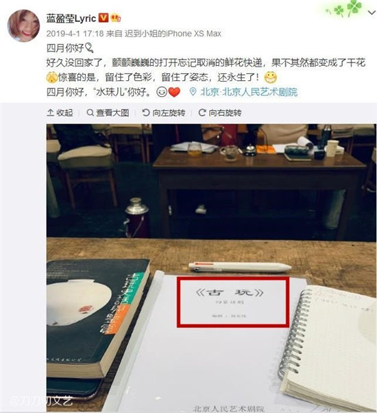Click the username 蓝盈莹Lyric
The width and height of the screenshot is (377, 413).
(x=71, y=18)
